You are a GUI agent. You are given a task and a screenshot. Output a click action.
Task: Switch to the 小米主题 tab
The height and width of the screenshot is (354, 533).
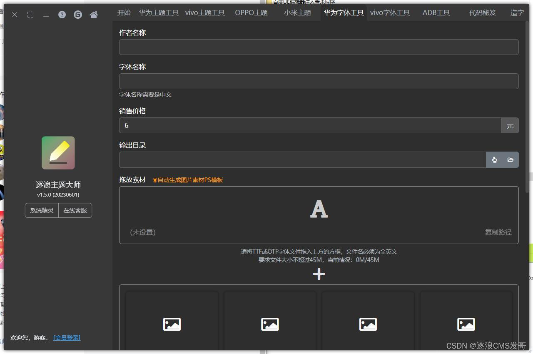pyautogui.click(x=298, y=12)
